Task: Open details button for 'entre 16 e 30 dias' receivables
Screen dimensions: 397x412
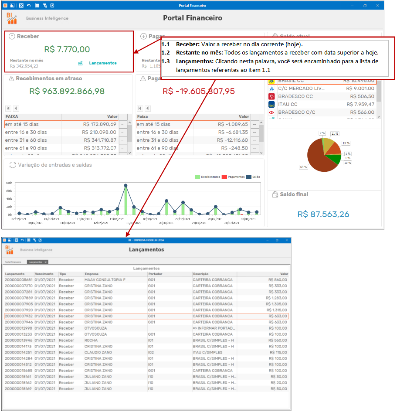Action: tap(123, 132)
